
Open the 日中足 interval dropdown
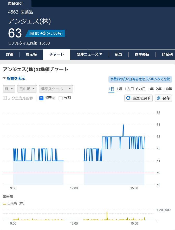[27, 89]
